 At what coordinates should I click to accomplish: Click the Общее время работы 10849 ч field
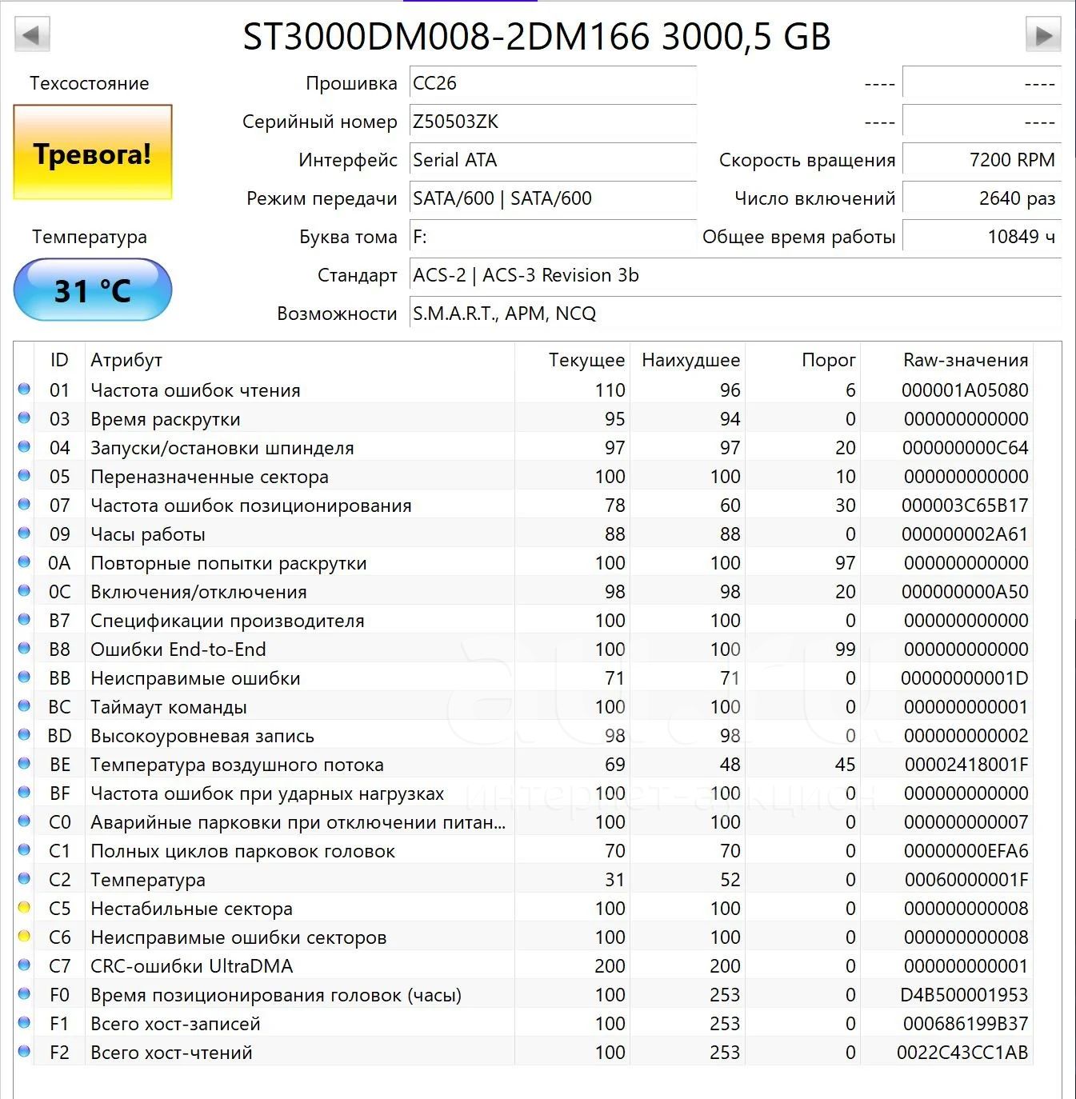click(x=982, y=237)
